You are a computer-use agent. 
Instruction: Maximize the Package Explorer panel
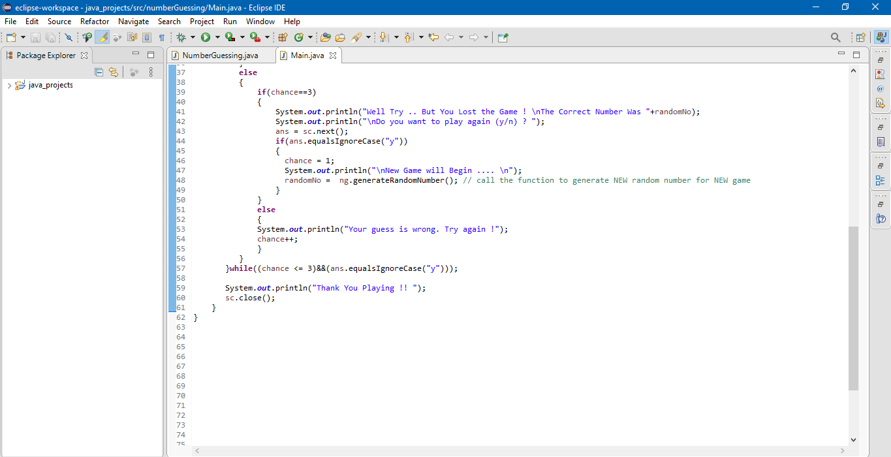[x=151, y=55]
